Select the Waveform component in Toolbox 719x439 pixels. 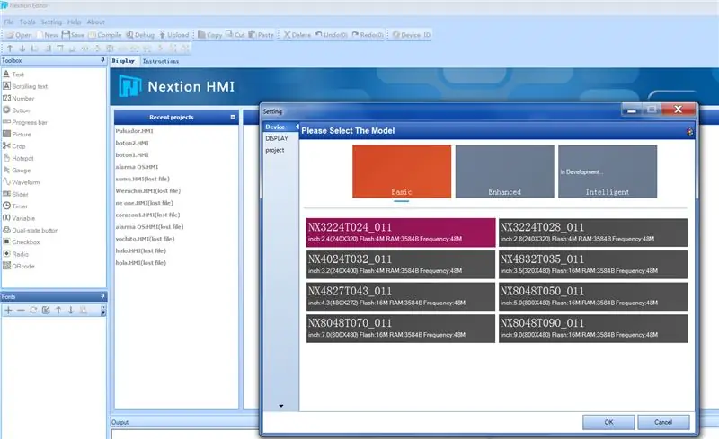coord(21,182)
